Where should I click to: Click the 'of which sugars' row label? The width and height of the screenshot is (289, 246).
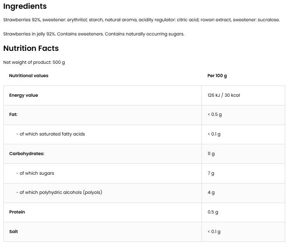(35, 173)
